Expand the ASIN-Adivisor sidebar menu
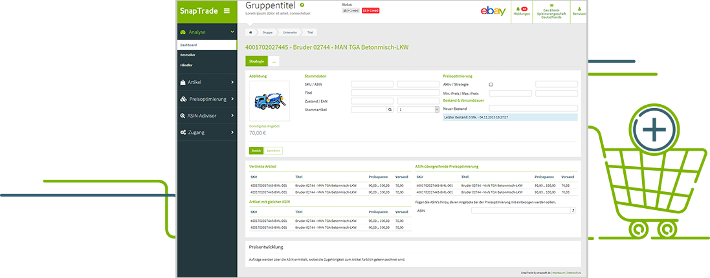 (x=207, y=116)
